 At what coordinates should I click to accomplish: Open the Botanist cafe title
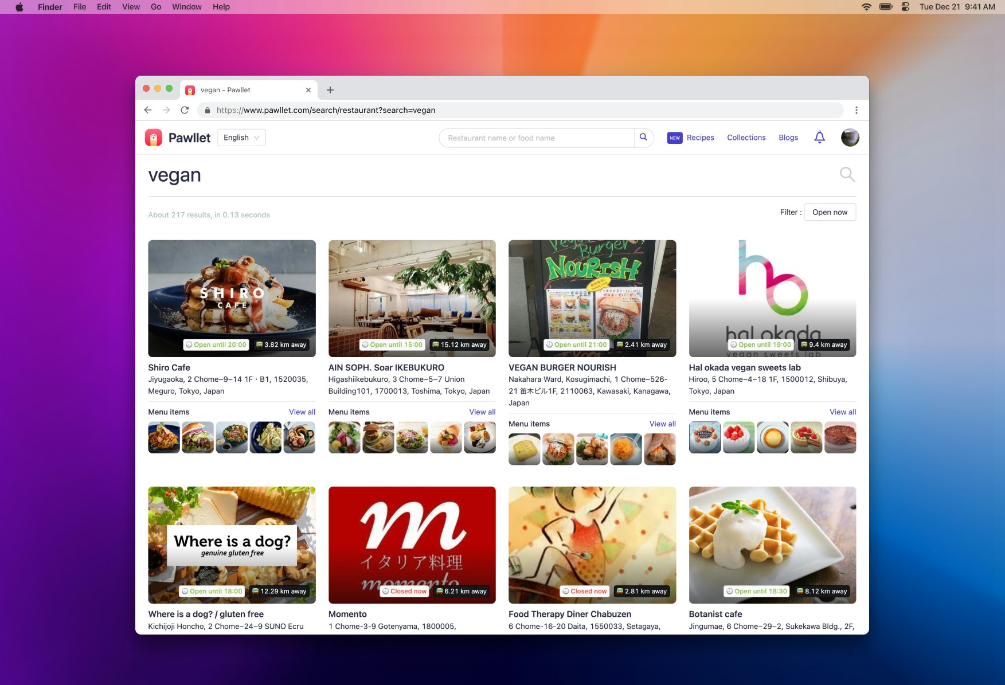tap(715, 614)
